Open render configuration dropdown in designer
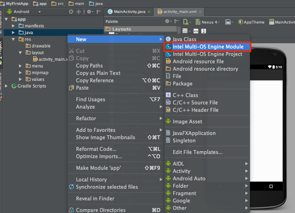This screenshot has width=295, height=213. pos(187,22)
